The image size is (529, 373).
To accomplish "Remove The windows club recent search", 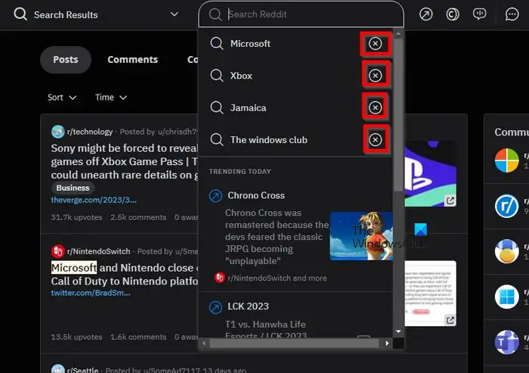I will [375, 139].
